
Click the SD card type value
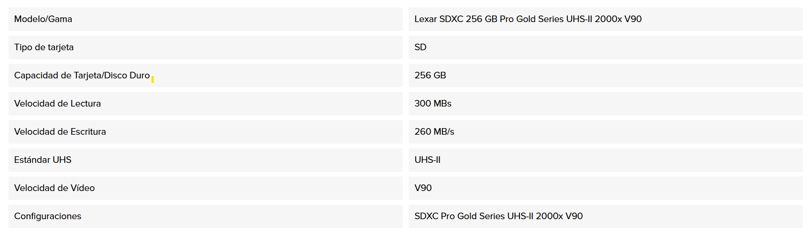tap(420, 47)
